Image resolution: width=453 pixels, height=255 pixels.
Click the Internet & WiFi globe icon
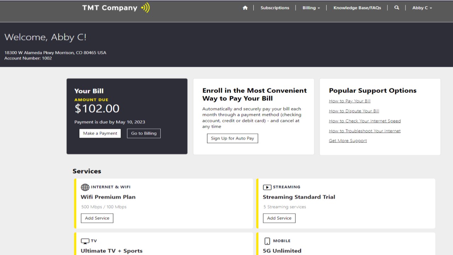85,187
